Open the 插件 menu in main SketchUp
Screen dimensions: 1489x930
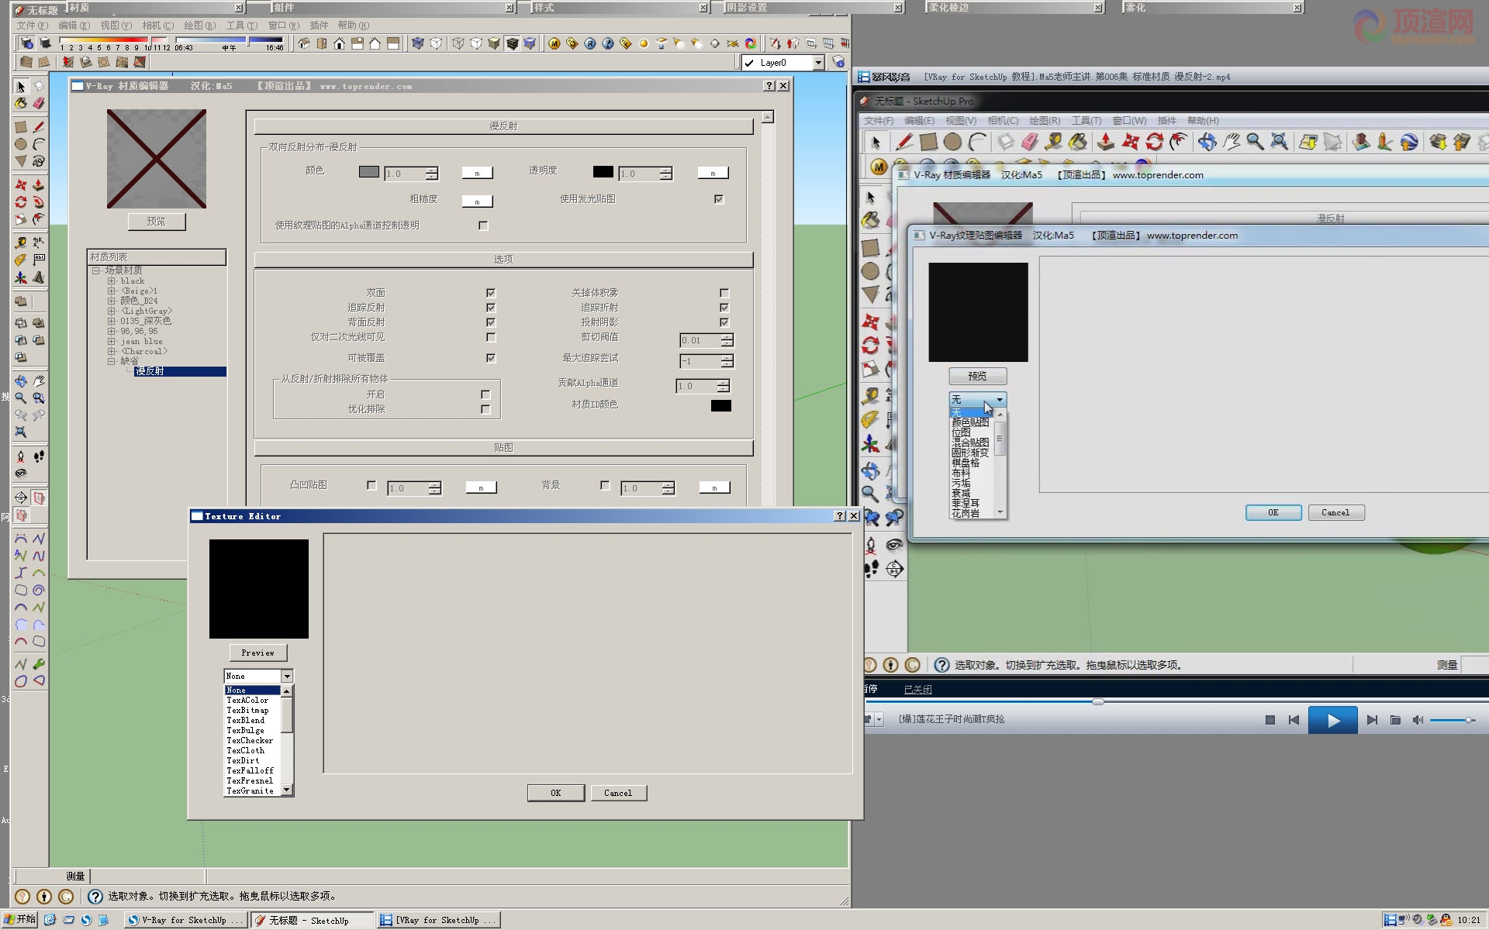pos(319,26)
